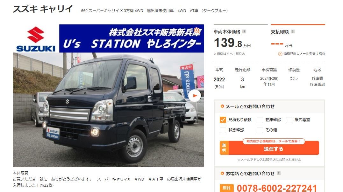Click orange bullet icon beside メールでのお問い合わせ
The width and height of the screenshot is (343, 192).
tap(222, 106)
